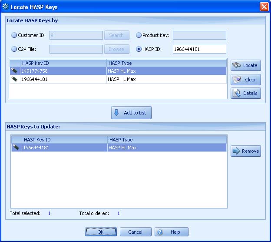
Task: Click the Locate button with binoculars
Action: coord(246,65)
